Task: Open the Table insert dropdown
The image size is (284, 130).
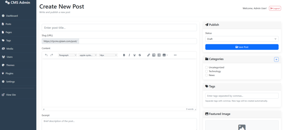Action: (165, 55)
